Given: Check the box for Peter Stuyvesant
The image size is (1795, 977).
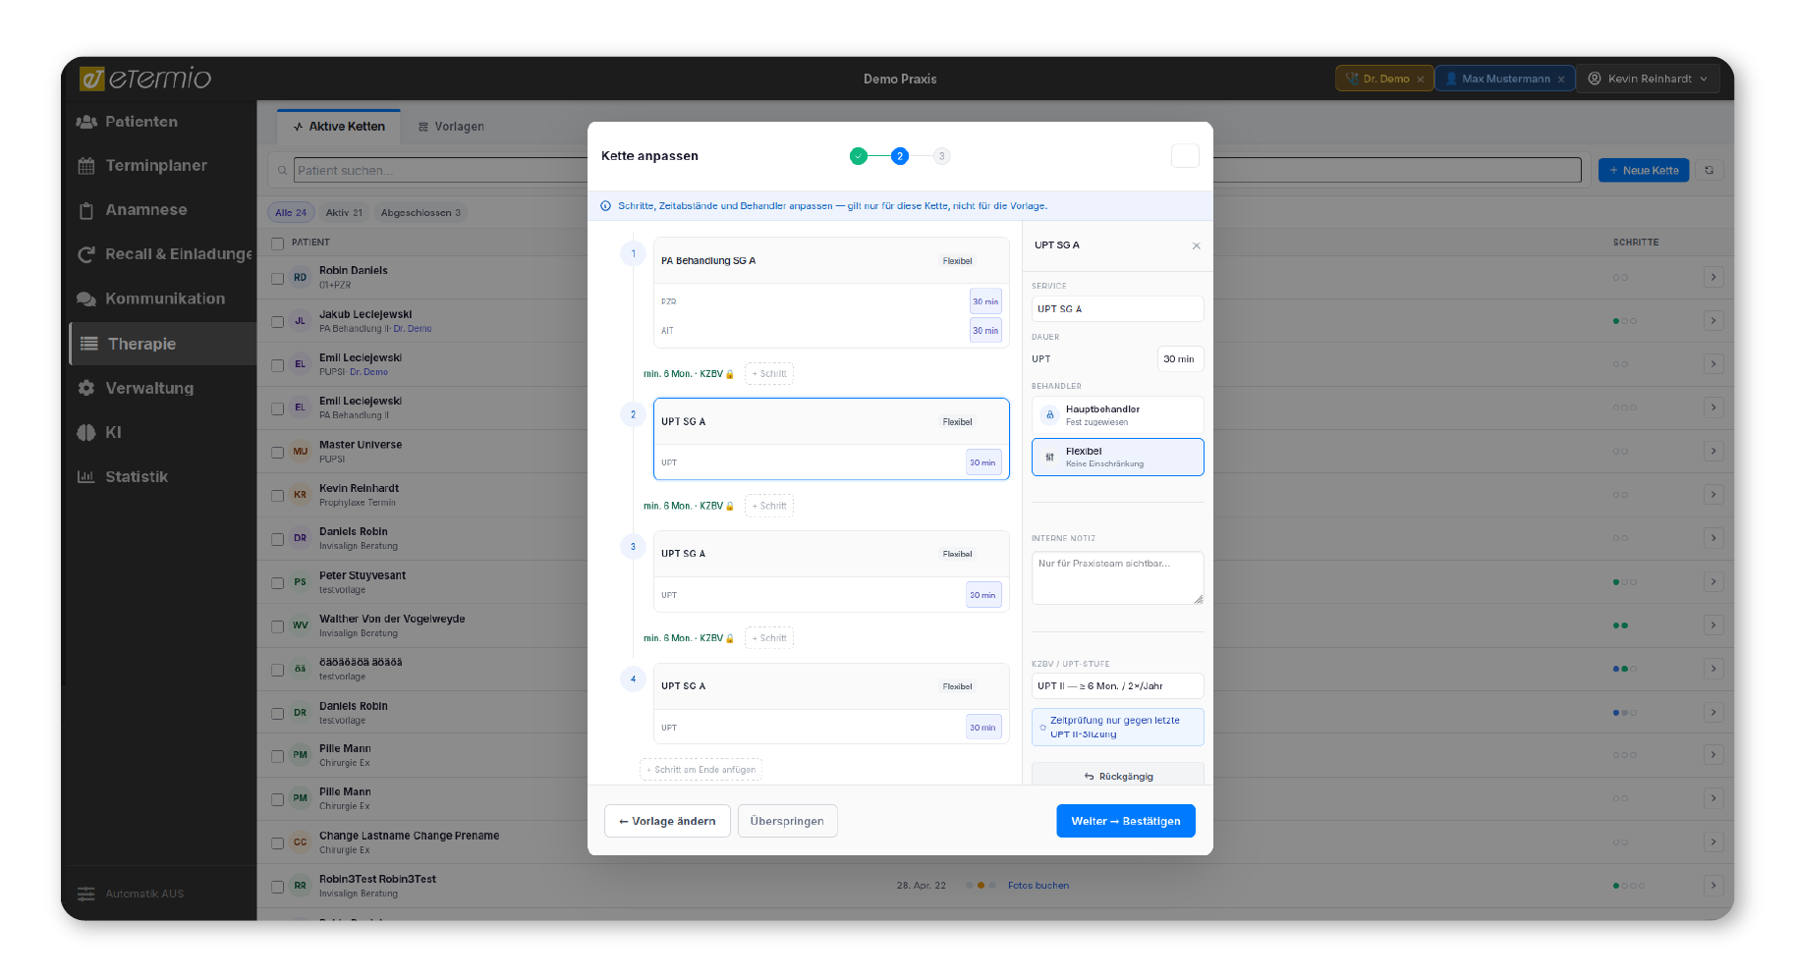Looking at the screenshot, I should click(278, 583).
